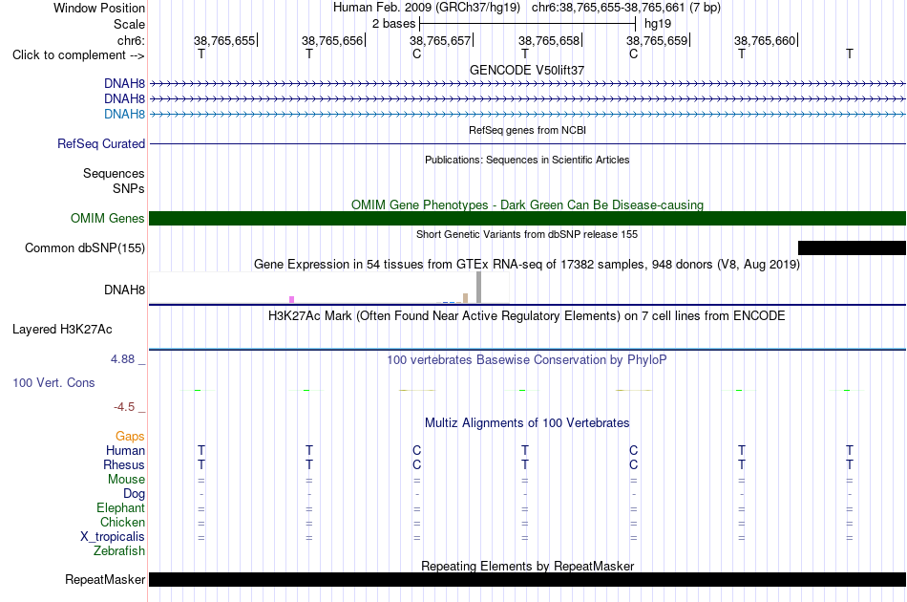Image resolution: width=907 pixels, height=602 pixels.
Task: Click the 4.88 conservation scale value
Action: point(122,359)
